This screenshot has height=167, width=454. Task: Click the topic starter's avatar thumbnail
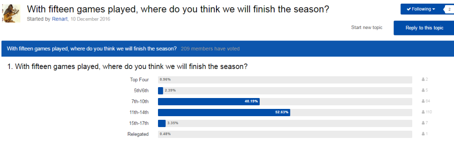[11, 14]
